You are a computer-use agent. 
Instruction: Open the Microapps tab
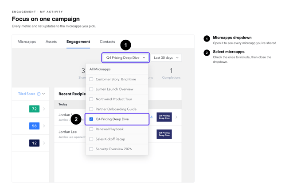[x=27, y=42]
